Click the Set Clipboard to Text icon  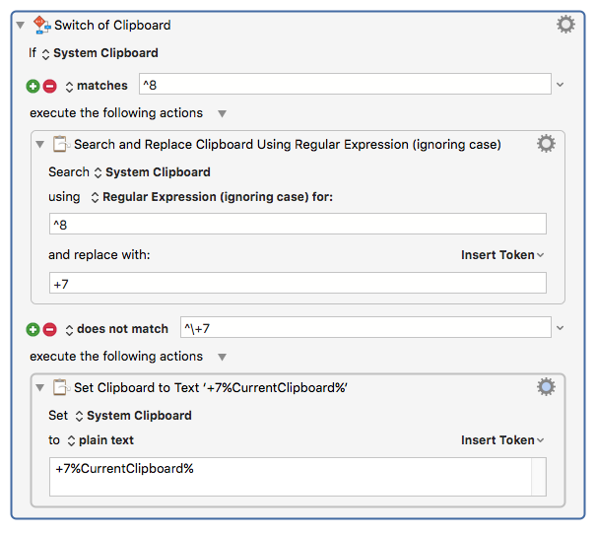(61, 387)
